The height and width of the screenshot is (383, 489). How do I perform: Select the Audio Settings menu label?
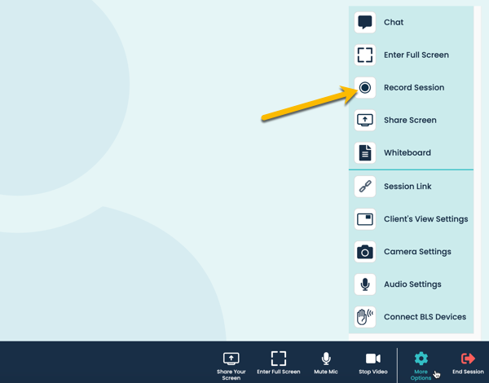pyautogui.click(x=412, y=284)
